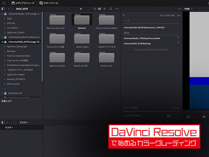This screenshot has width=209, height=157.
Task: Collapse the /Volumes/Raid0_12TB volume
Action: coord(2,14)
